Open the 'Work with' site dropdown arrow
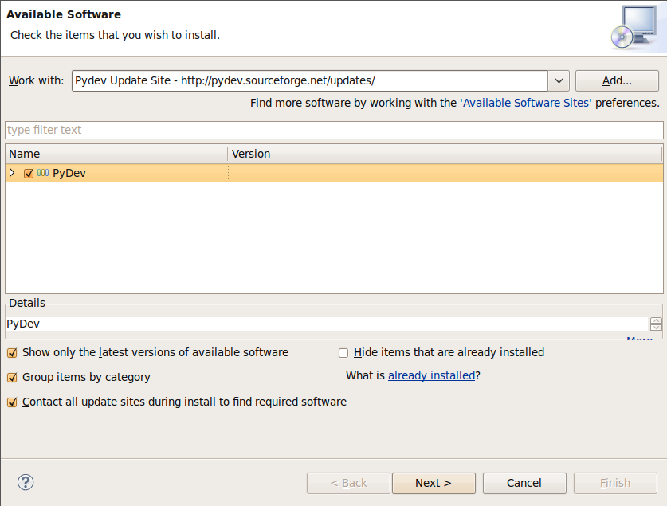The image size is (667, 506). [558, 81]
